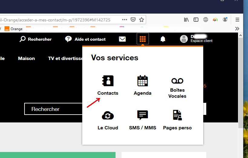This screenshot has height=158, width=248.
Task: Bookmark this page with the star icon
Action: pos(142,20)
